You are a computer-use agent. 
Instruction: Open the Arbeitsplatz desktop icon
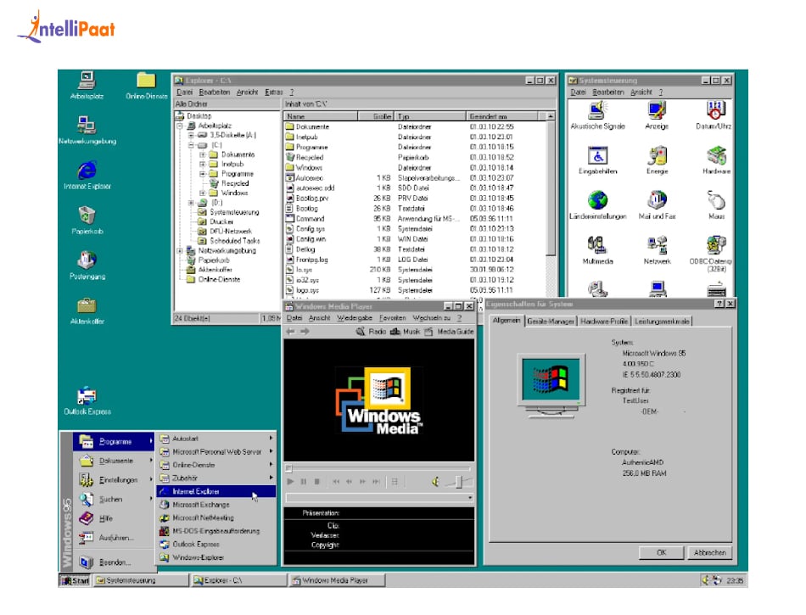click(x=87, y=86)
